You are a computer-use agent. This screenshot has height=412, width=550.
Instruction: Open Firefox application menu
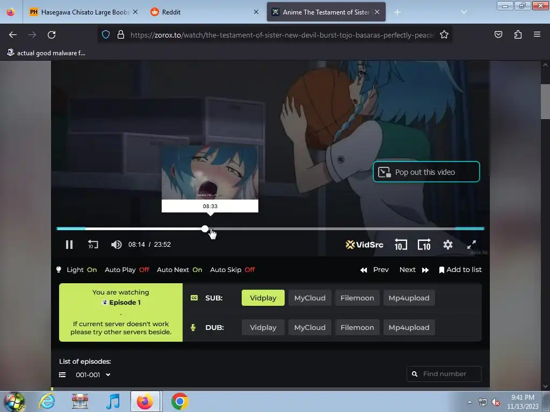pos(537,35)
